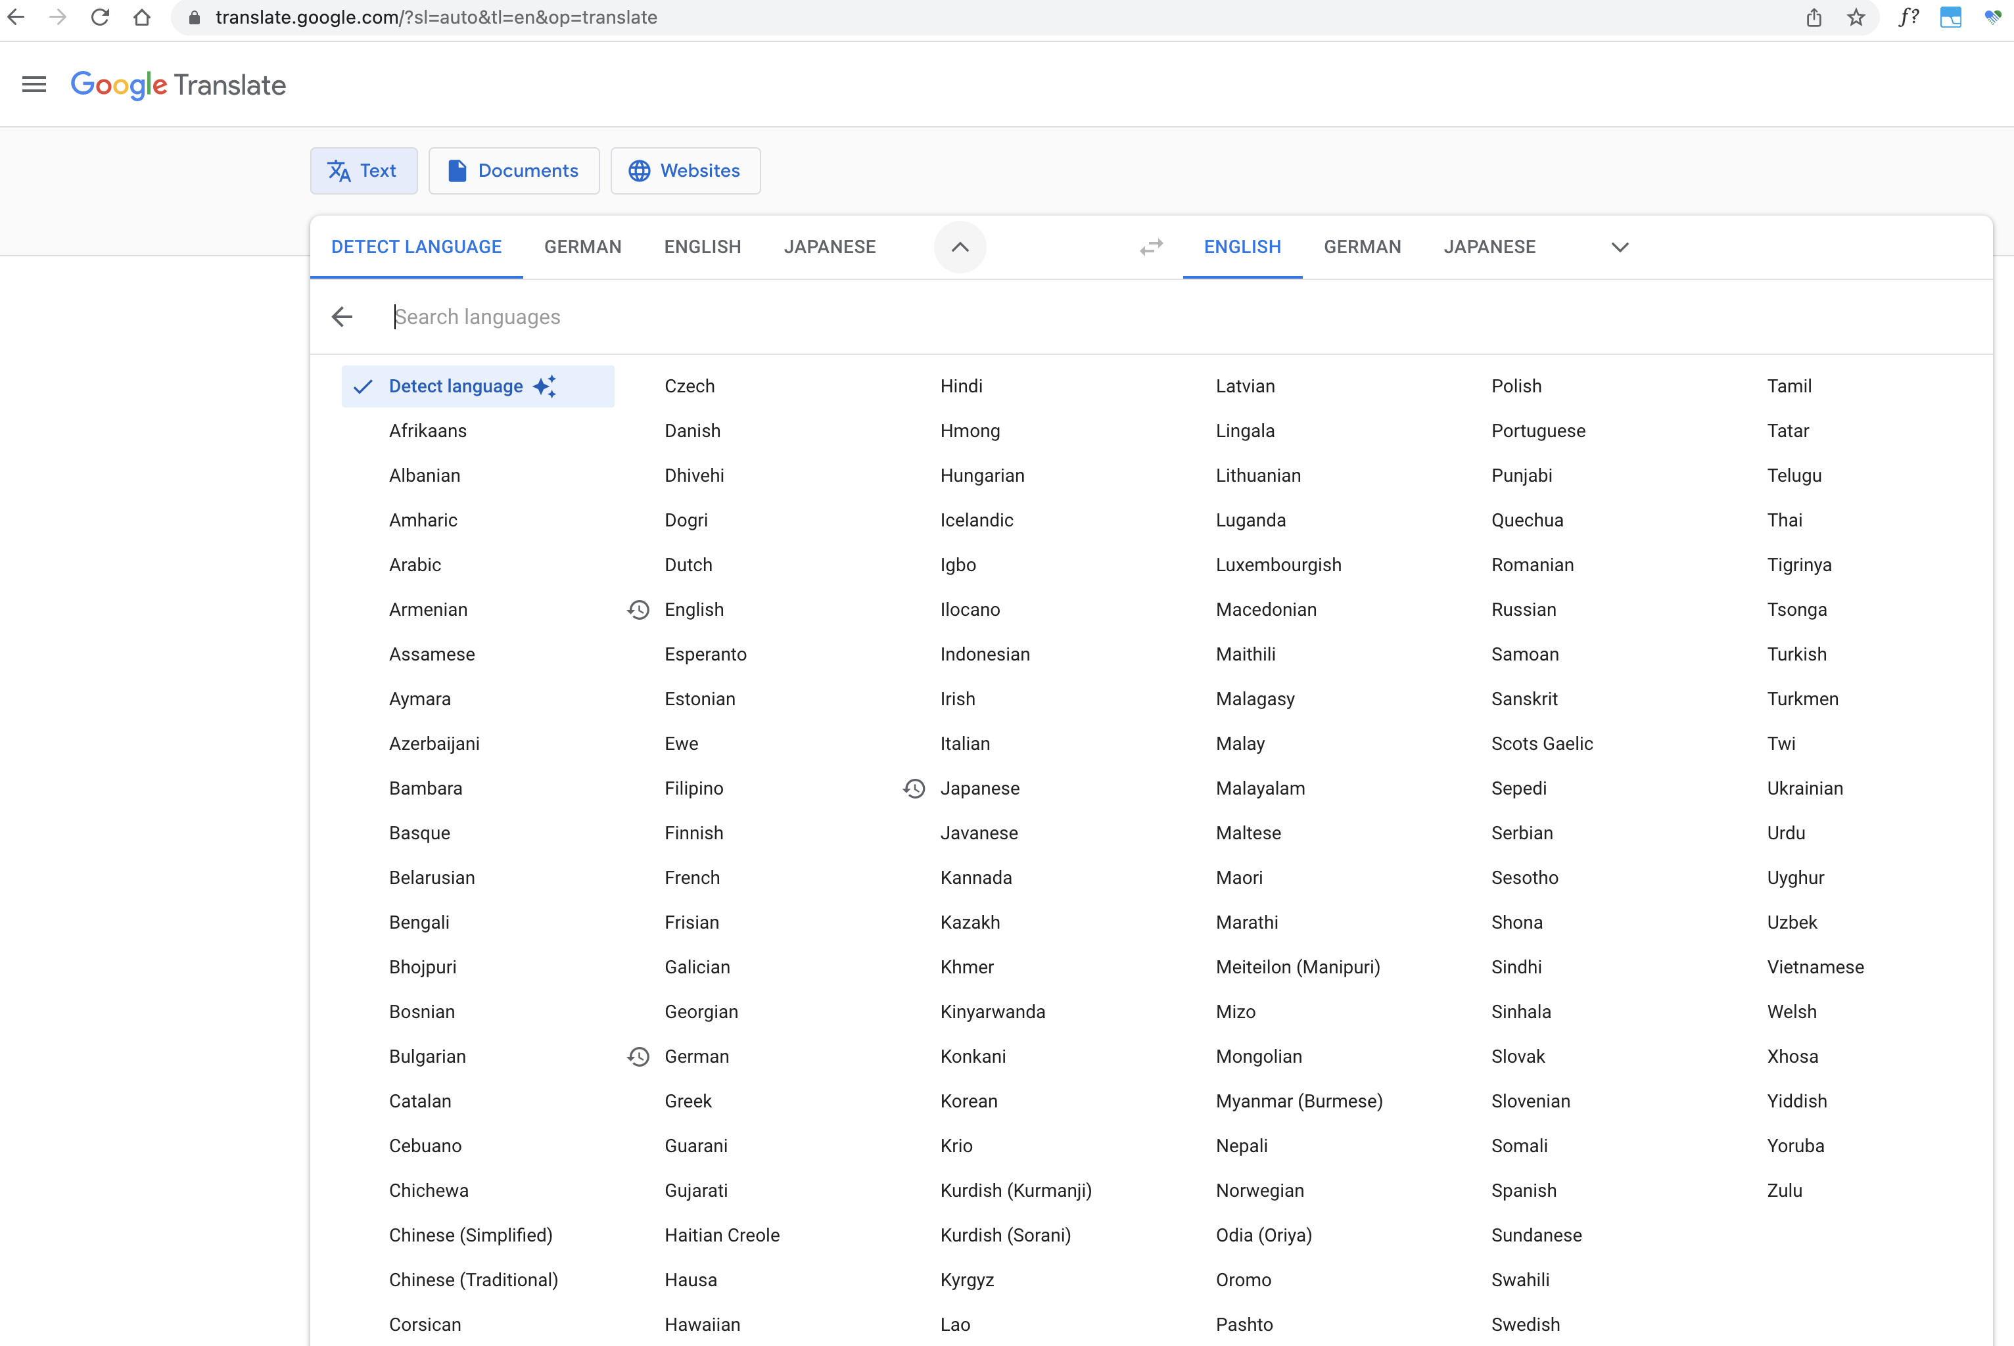
Task: Bookmark this page with the star icon
Action: (x=1856, y=17)
